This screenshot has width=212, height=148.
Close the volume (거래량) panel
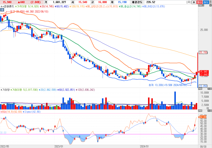[x=211, y=89]
